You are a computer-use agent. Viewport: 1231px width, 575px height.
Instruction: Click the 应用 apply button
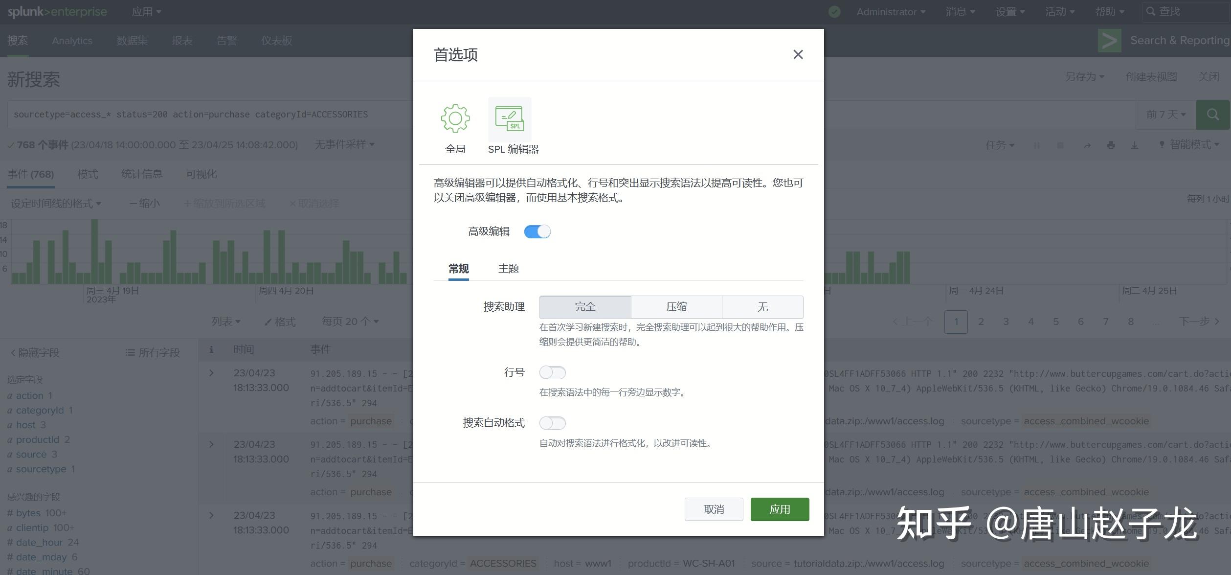tap(779, 509)
